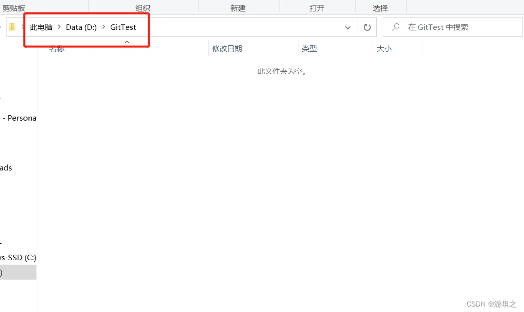This screenshot has height=312, width=524.
Task: Expand the breadcrumb arrow after Data (D:)
Action: [x=103, y=27]
